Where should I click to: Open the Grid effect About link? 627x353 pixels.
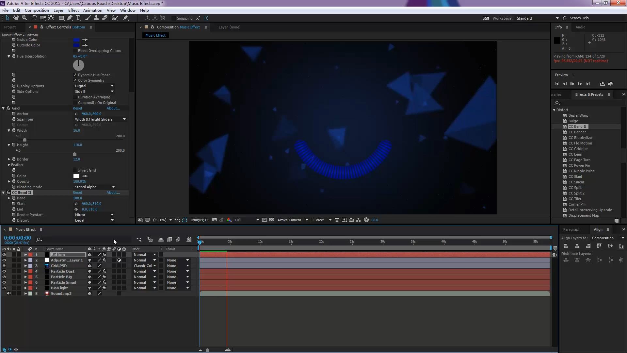(113, 108)
